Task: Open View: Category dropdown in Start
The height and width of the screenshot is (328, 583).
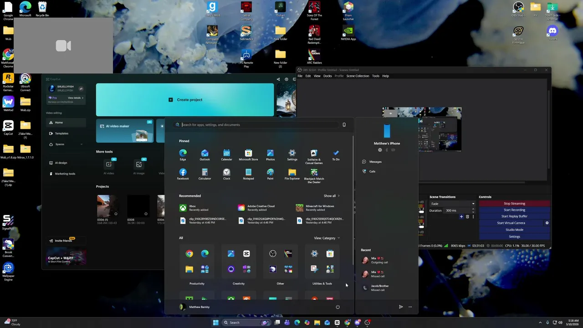Action: 327,238
